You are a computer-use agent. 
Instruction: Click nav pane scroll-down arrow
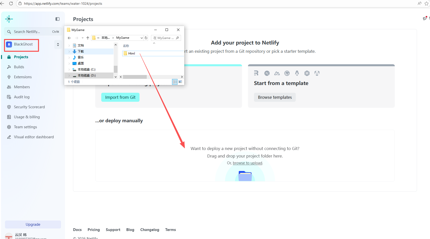(x=115, y=77)
